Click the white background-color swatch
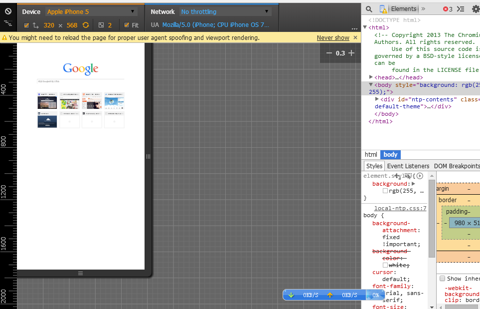 [x=385, y=265]
